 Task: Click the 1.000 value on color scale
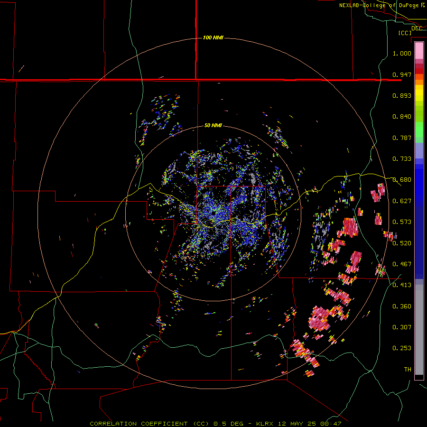pyautogui.click(x=402, y=53)
